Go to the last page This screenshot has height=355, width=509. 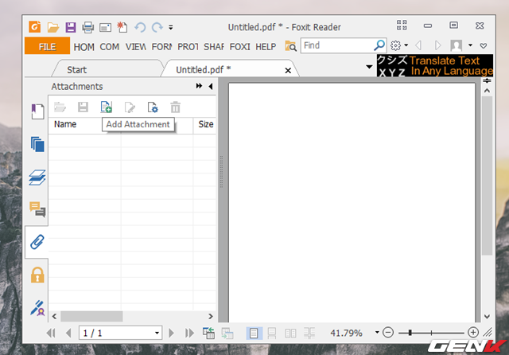tap(189, 333)
